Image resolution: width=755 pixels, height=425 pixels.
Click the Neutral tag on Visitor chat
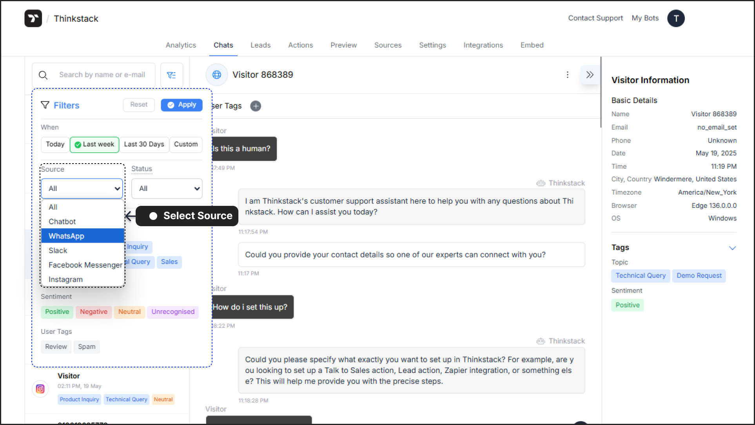tap(163, 400)
